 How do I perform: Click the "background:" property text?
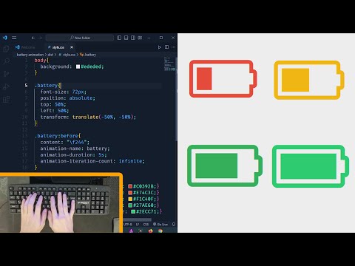click(56, 66)
